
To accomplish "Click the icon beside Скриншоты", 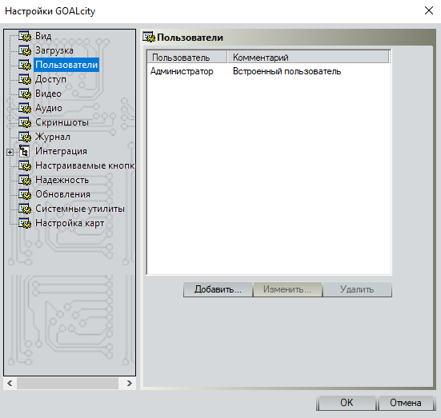I will [25, 122].
